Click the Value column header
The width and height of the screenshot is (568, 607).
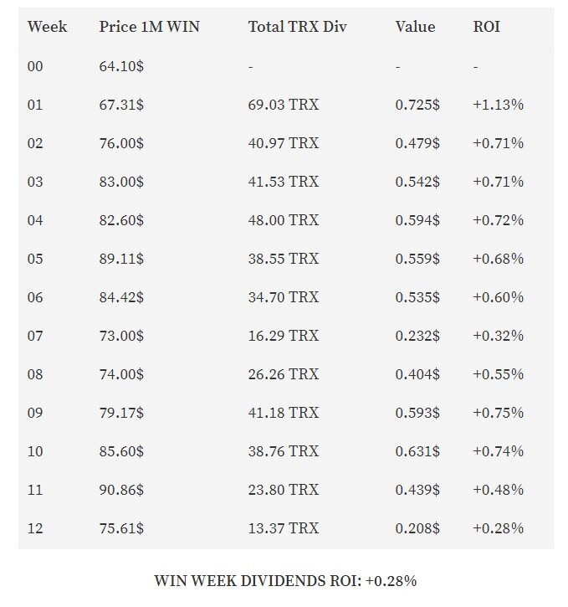[415, 27]
